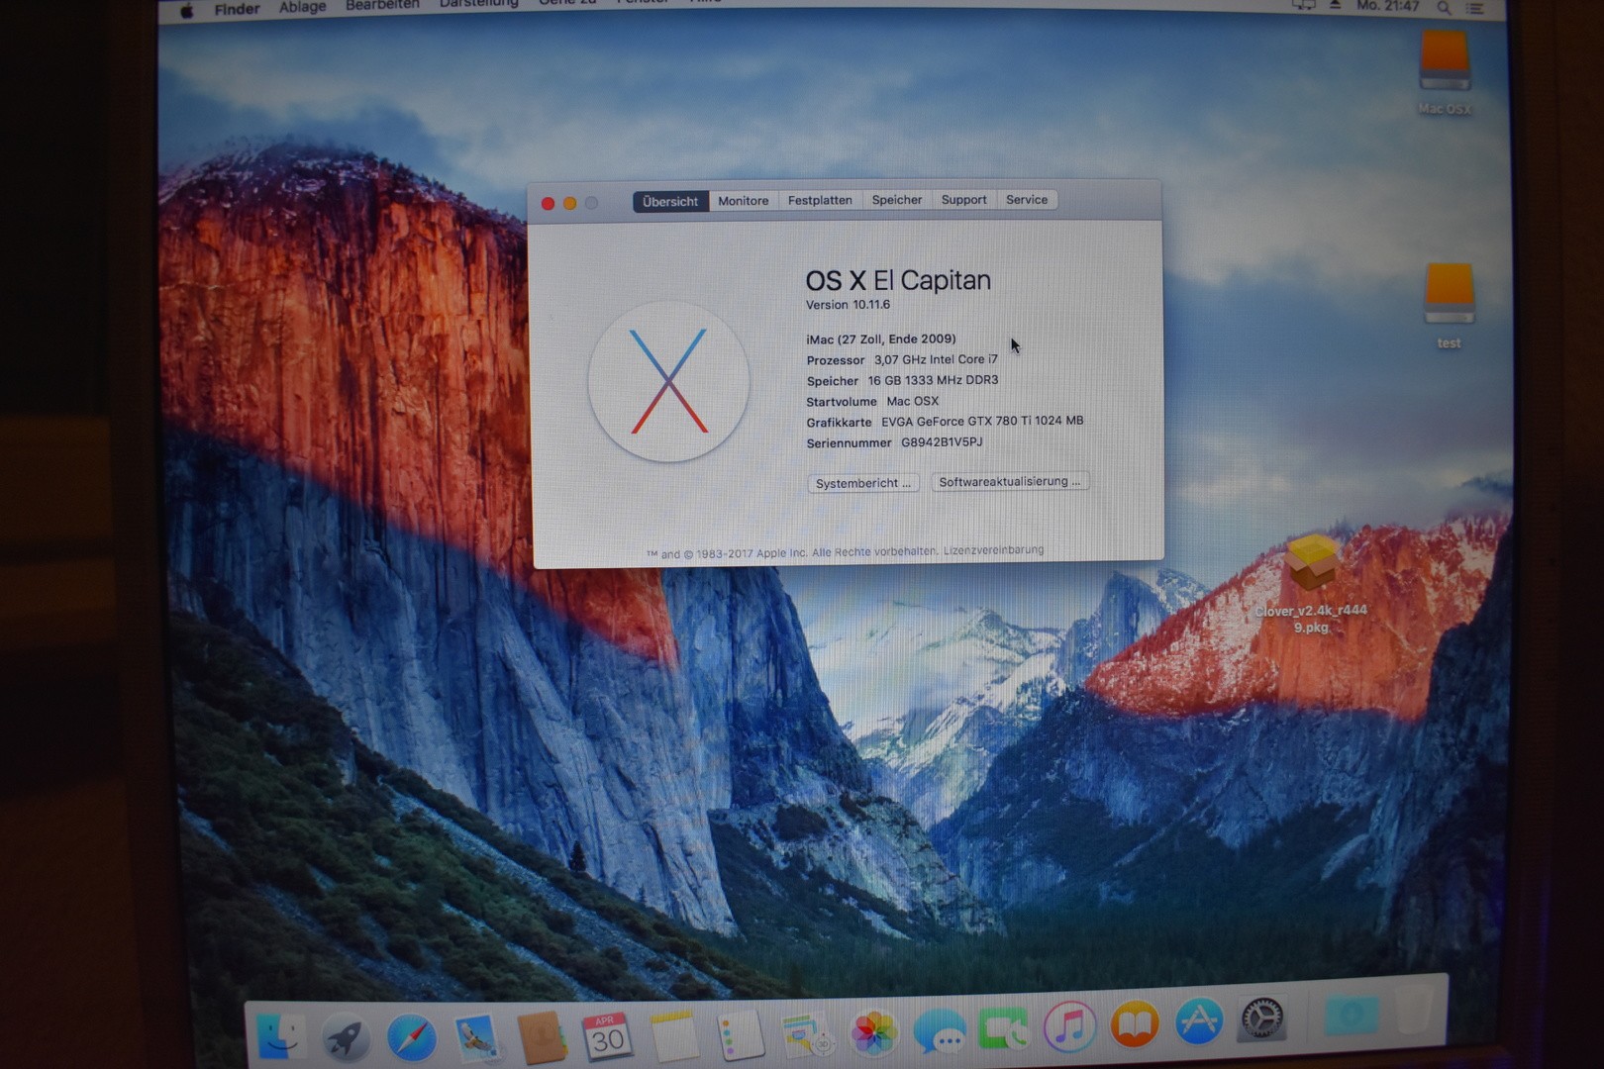Click the Softwareaktualisierung button

point(1010,481)
